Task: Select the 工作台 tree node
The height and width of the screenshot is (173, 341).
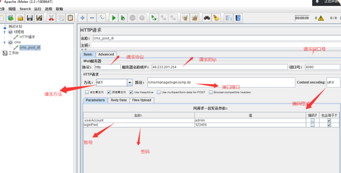Action: [14, 53]
